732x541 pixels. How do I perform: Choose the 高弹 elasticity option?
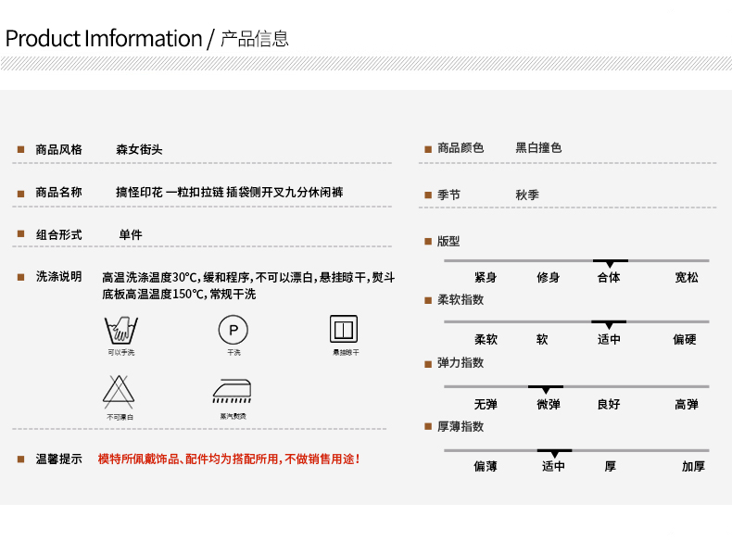(x=687, y=405)
